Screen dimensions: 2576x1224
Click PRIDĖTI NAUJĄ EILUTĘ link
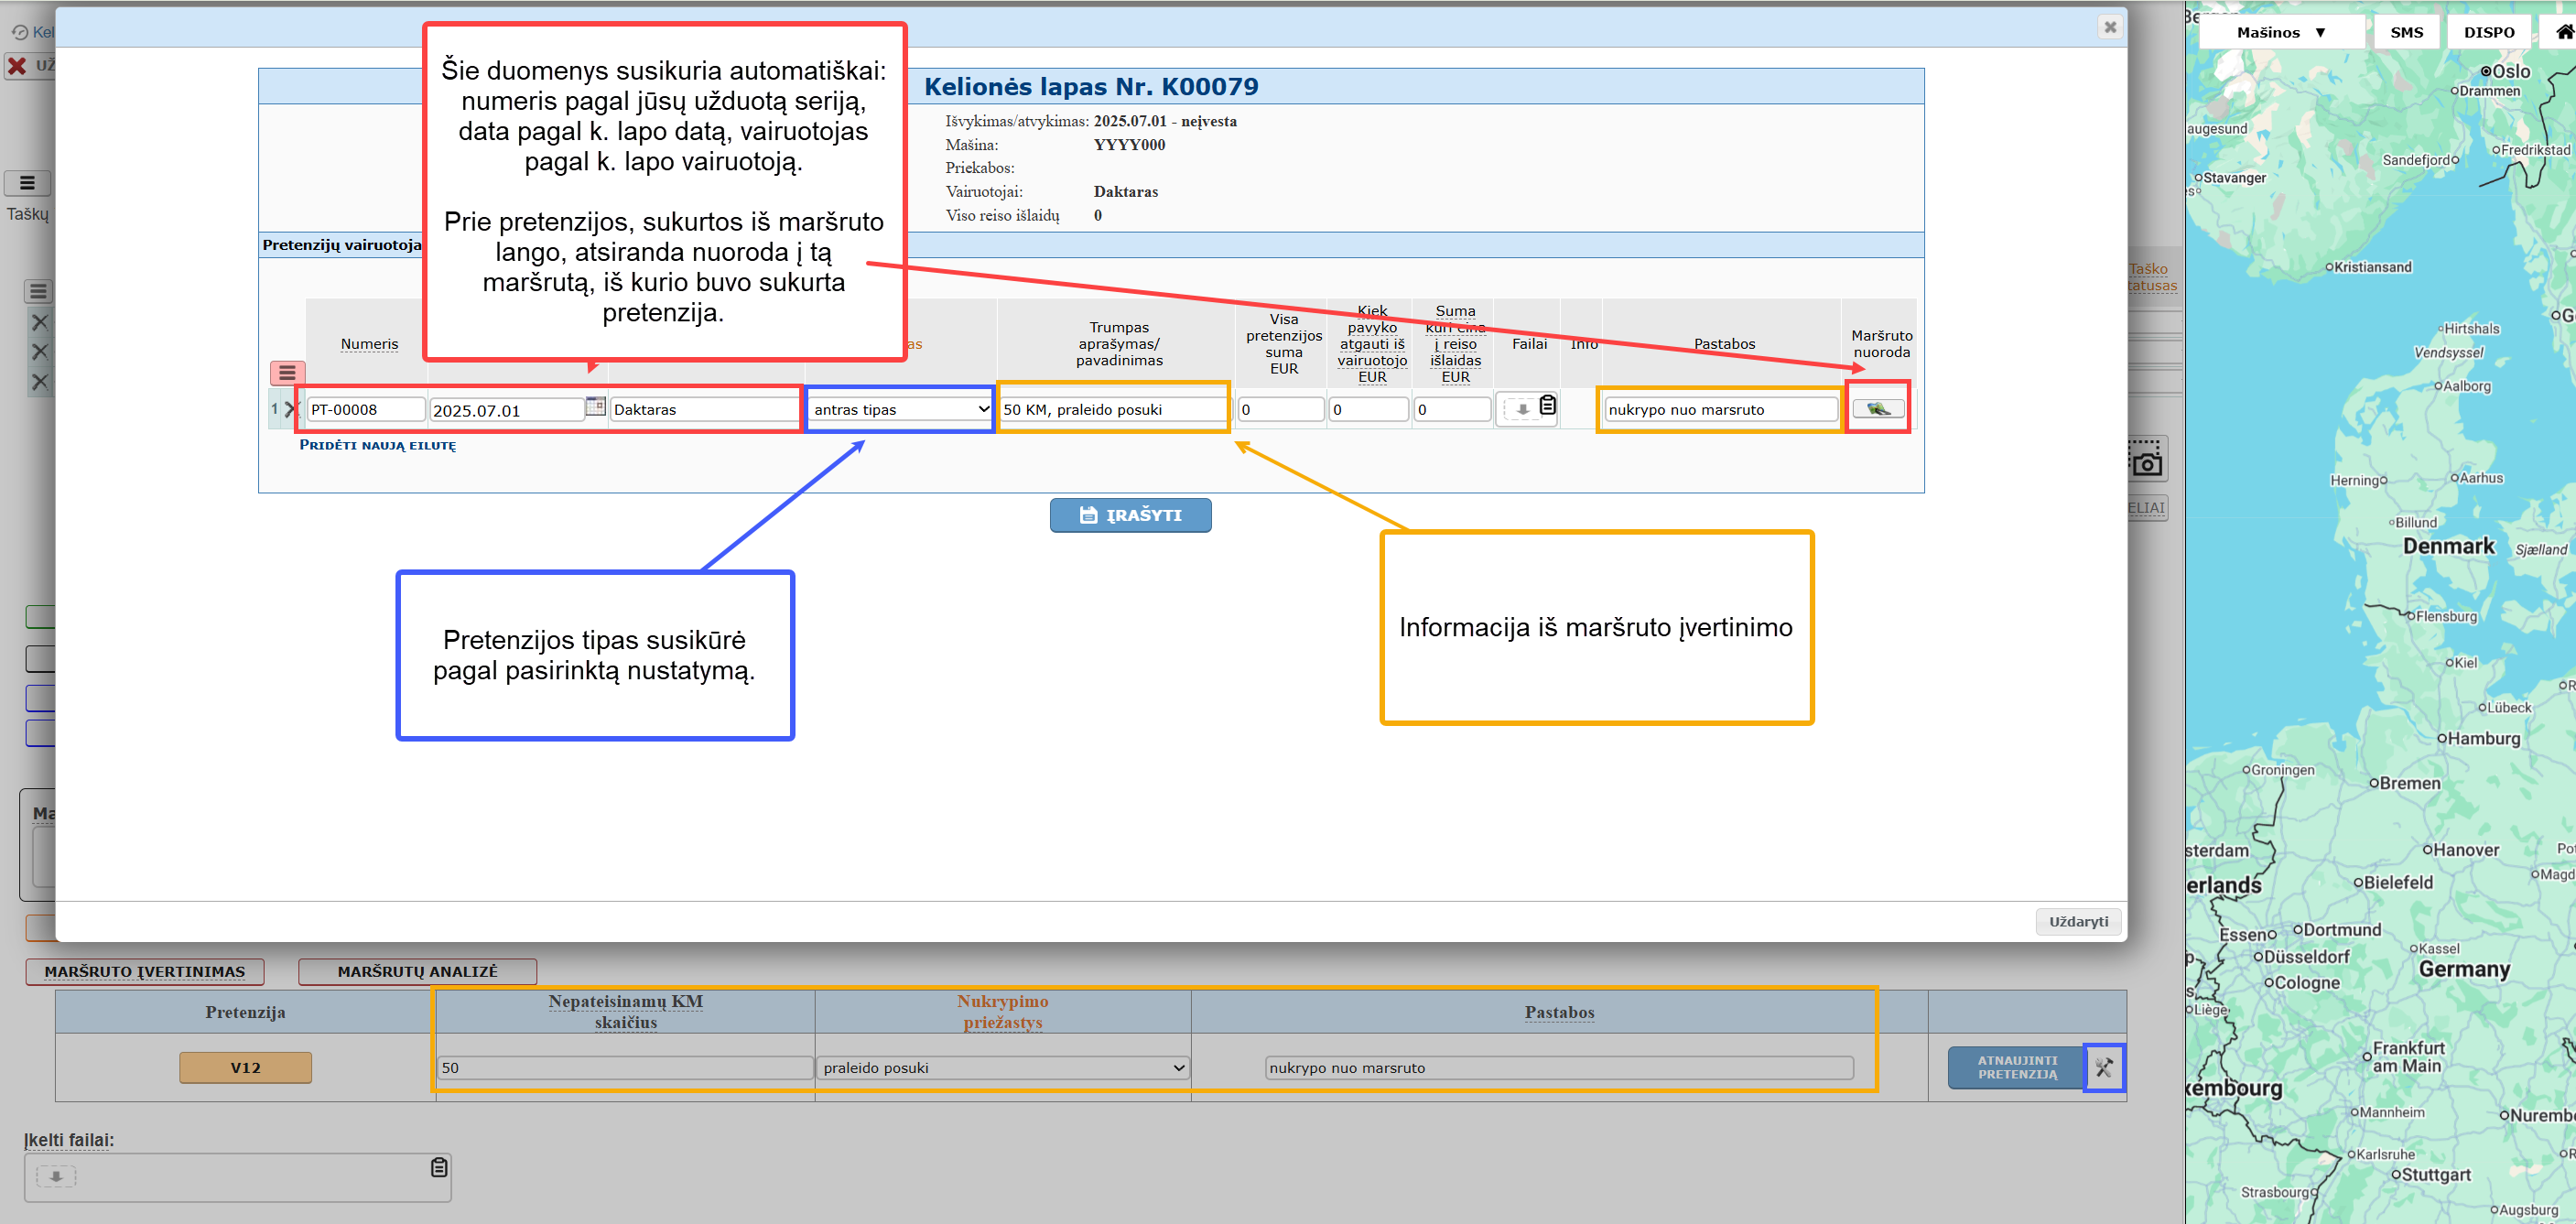[x=377, y=445]
